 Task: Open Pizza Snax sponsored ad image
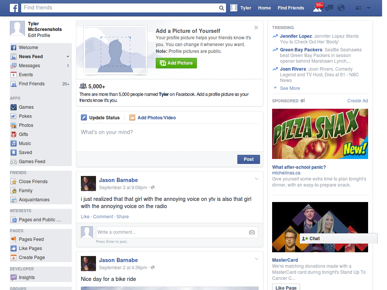click(x=320, y=134)
